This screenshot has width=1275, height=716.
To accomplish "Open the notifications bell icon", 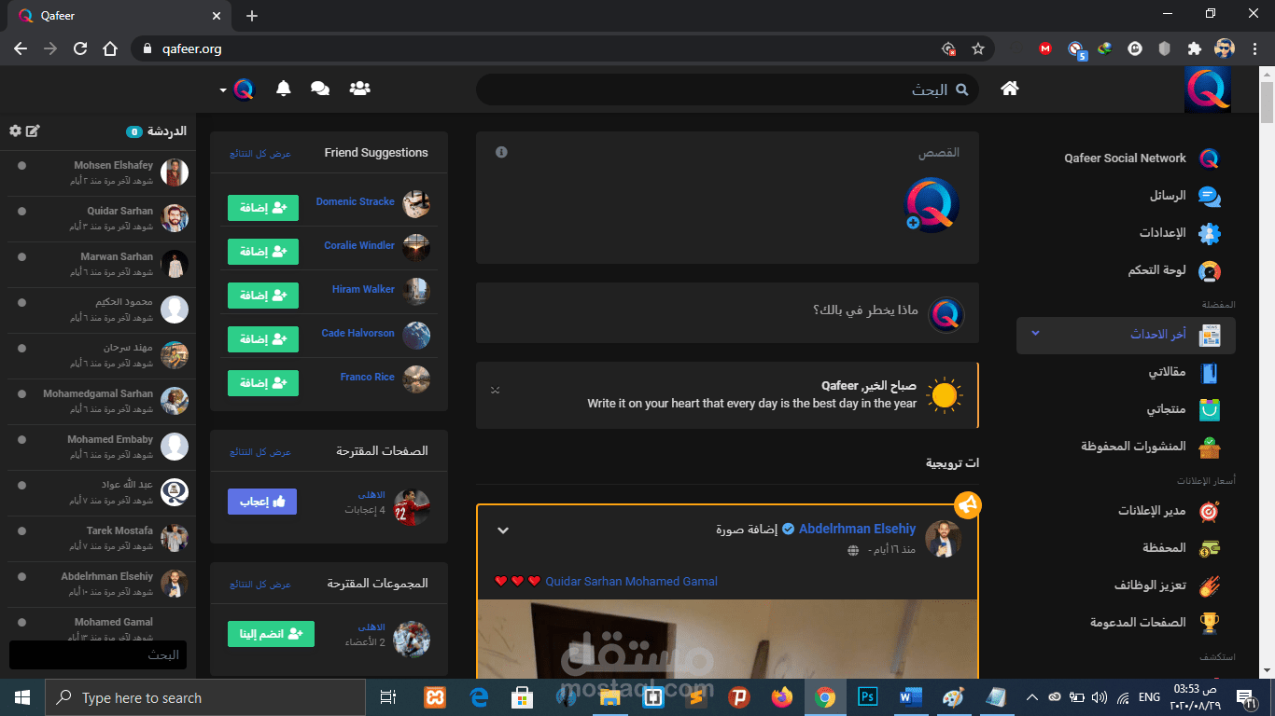I will [x=284, y=89].
